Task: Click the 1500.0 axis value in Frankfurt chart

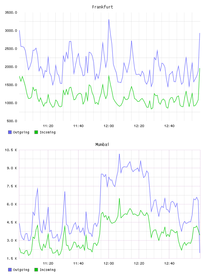Action: click(x=11, y=85)
